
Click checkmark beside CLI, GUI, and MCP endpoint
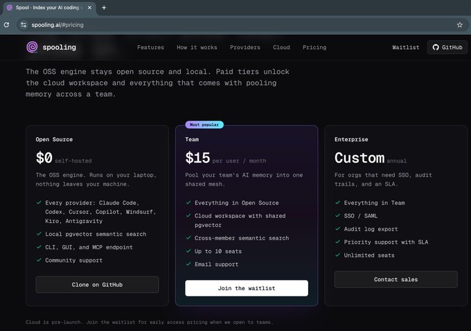point(39,247)
